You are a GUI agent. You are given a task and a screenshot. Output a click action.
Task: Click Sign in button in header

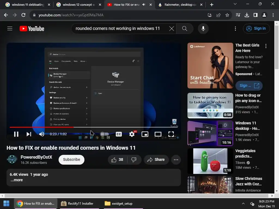[x=256, y=28]
